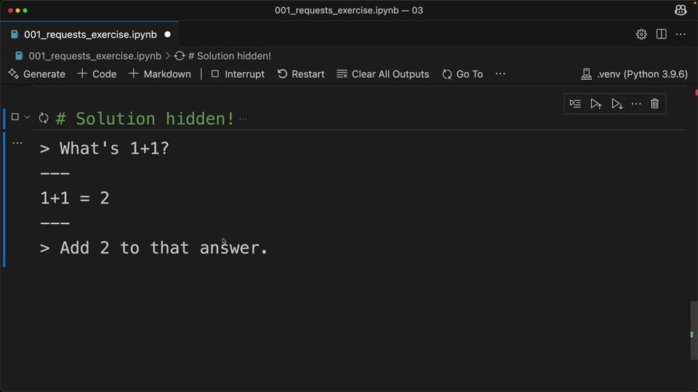Expand the collapsed code ellipsis after '# Solution hidden!'
Screen dimensions: 698x392
point(243,118)
